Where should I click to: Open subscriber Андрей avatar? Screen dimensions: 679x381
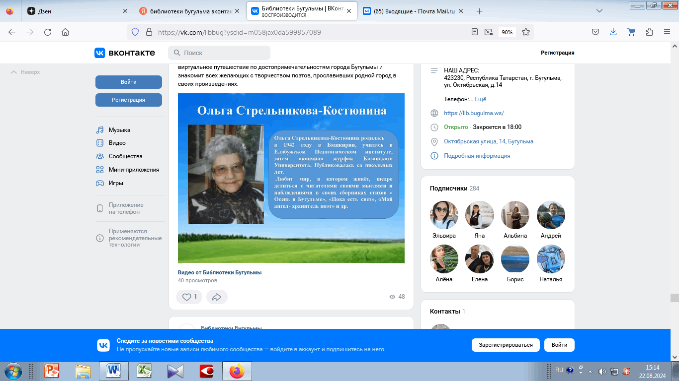point(551,215)
